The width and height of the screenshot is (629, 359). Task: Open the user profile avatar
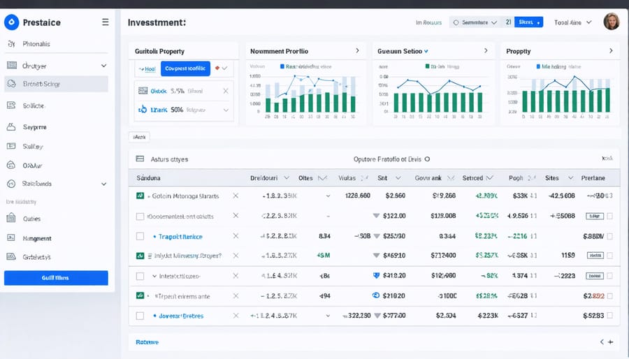[x=611, y=22]
